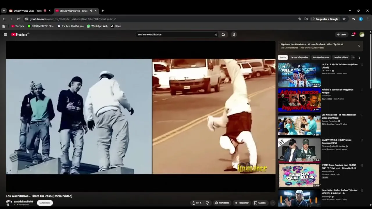Open the tab search dropdown
This screenshot has width=372, height=209.
(x=3, y=11)
